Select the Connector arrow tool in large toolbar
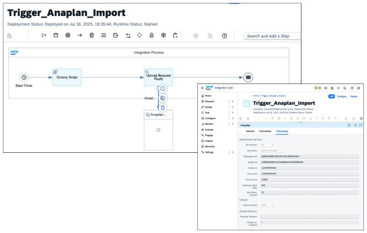Screen dimensions: 367x233 tap(80, 35)
